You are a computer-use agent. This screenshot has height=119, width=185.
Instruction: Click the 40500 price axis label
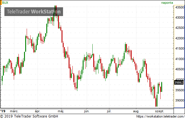(180, 69)
